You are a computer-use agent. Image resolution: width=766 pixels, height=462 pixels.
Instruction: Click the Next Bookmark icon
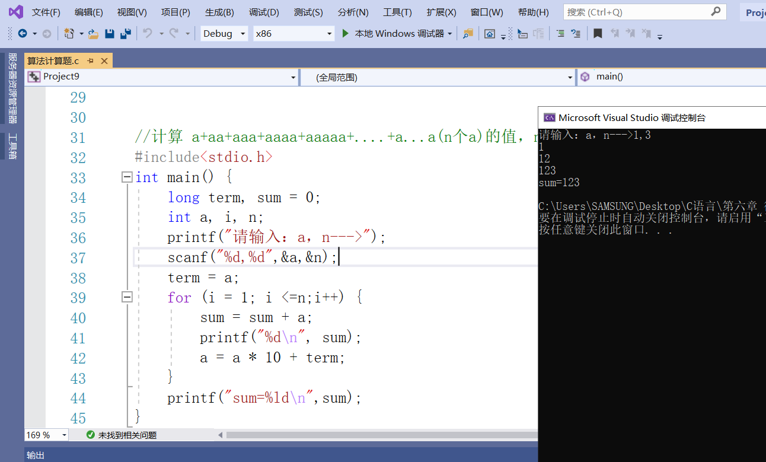pos(629,34)
